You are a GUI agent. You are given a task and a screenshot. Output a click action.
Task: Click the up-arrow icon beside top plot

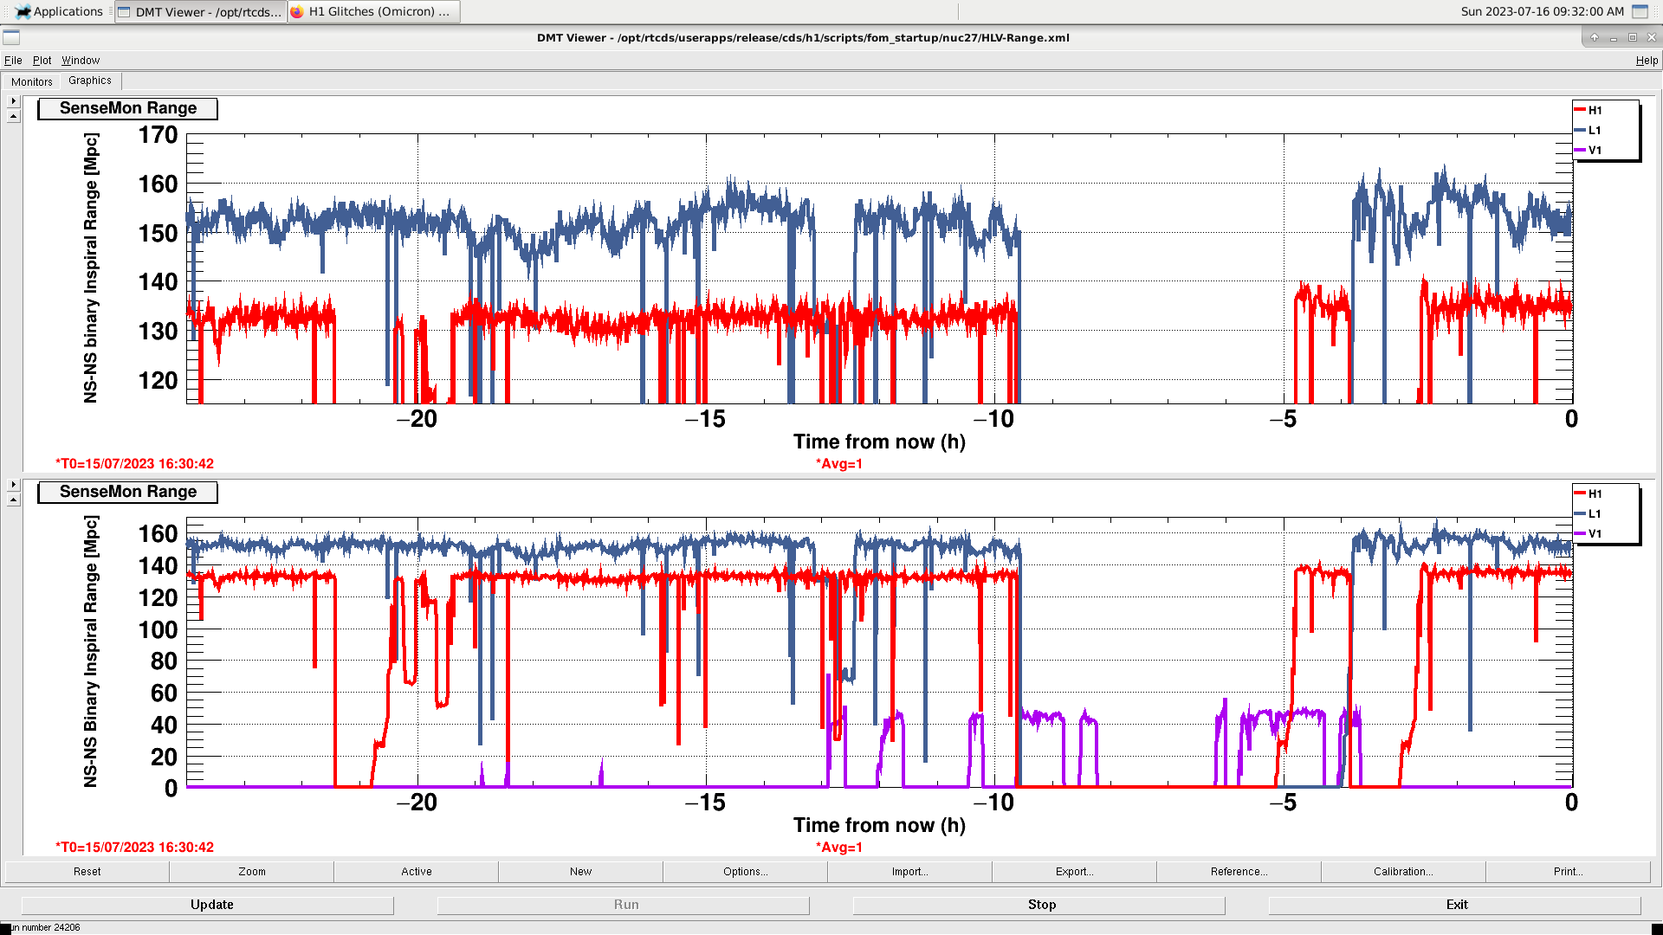pyautogui.click(x=13, y=117)
